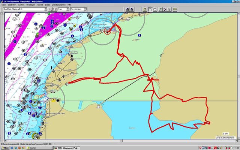Click the yellow buoy marker beside black diamond
240x150 pixels.
pyautogui.click(x=53, y=100)
